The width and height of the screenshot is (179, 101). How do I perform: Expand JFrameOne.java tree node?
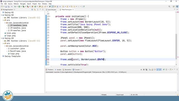click(7, 28)
